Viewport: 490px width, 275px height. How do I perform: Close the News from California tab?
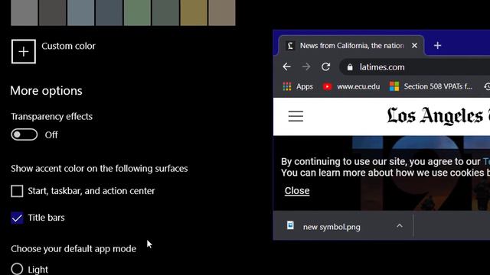(414, 46)
